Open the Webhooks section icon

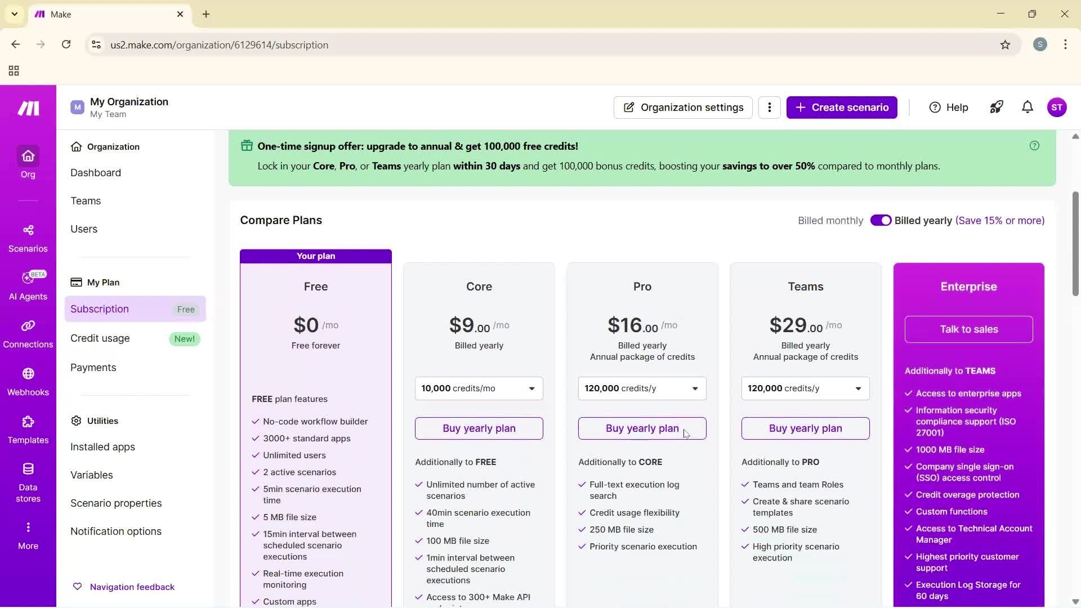pyautogui.click(x=28, y=380)
